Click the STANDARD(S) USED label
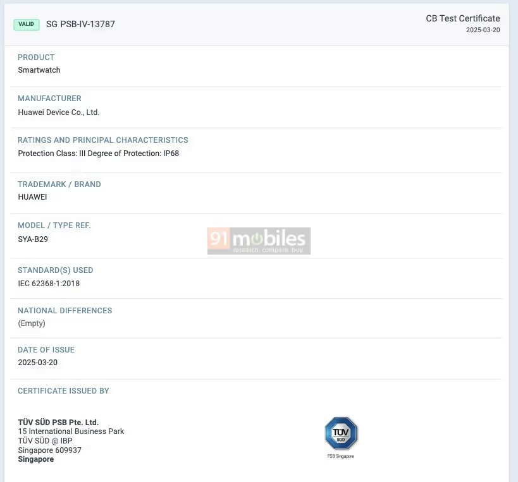Viewport: 518px width, 482px height. coord(56,270)
